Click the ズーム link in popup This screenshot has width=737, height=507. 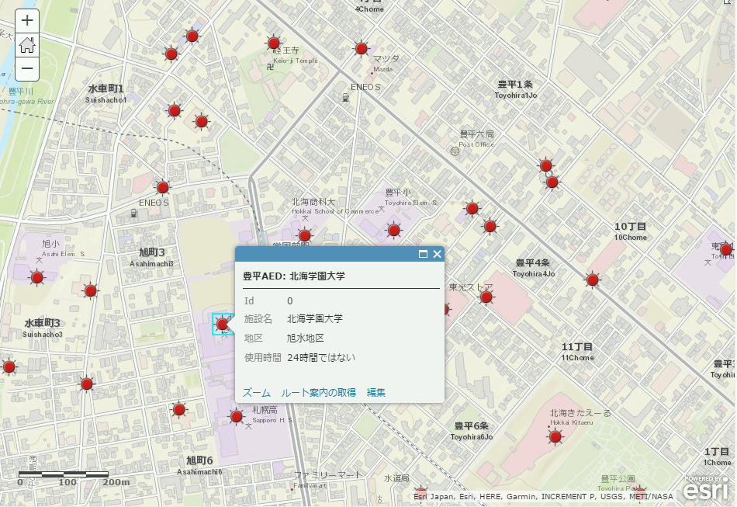(x=257, y=393)
